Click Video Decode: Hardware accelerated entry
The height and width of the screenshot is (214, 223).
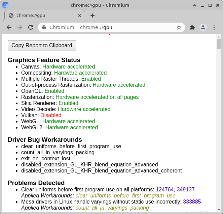[x=66, y=109]
